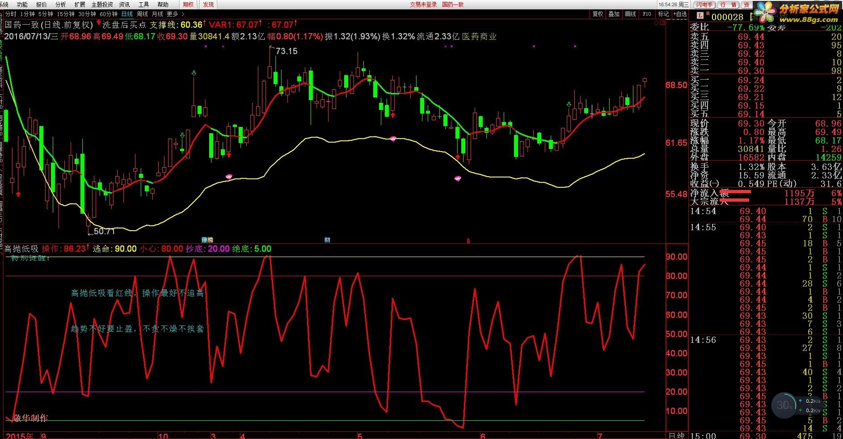The height and width of the screenshot is (439, 843).
Task: Click the red up-arrow below the late May candles
Action: click(458, 157)
